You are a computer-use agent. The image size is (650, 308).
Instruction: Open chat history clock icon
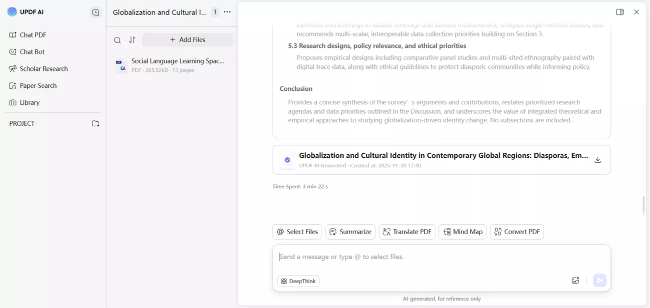[95, 12]
